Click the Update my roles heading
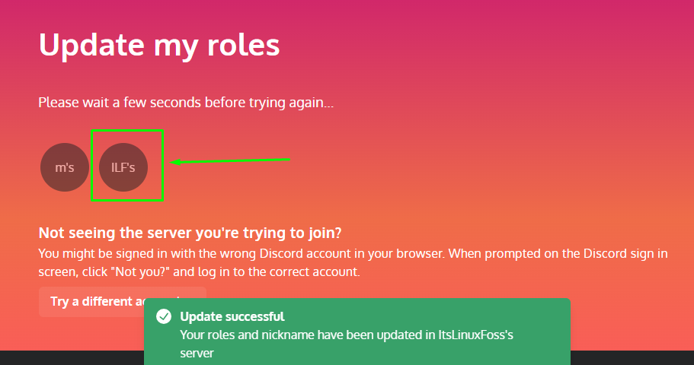Image resolution: width=694 pixels, height=365 pixels. (x=159, y=45)
